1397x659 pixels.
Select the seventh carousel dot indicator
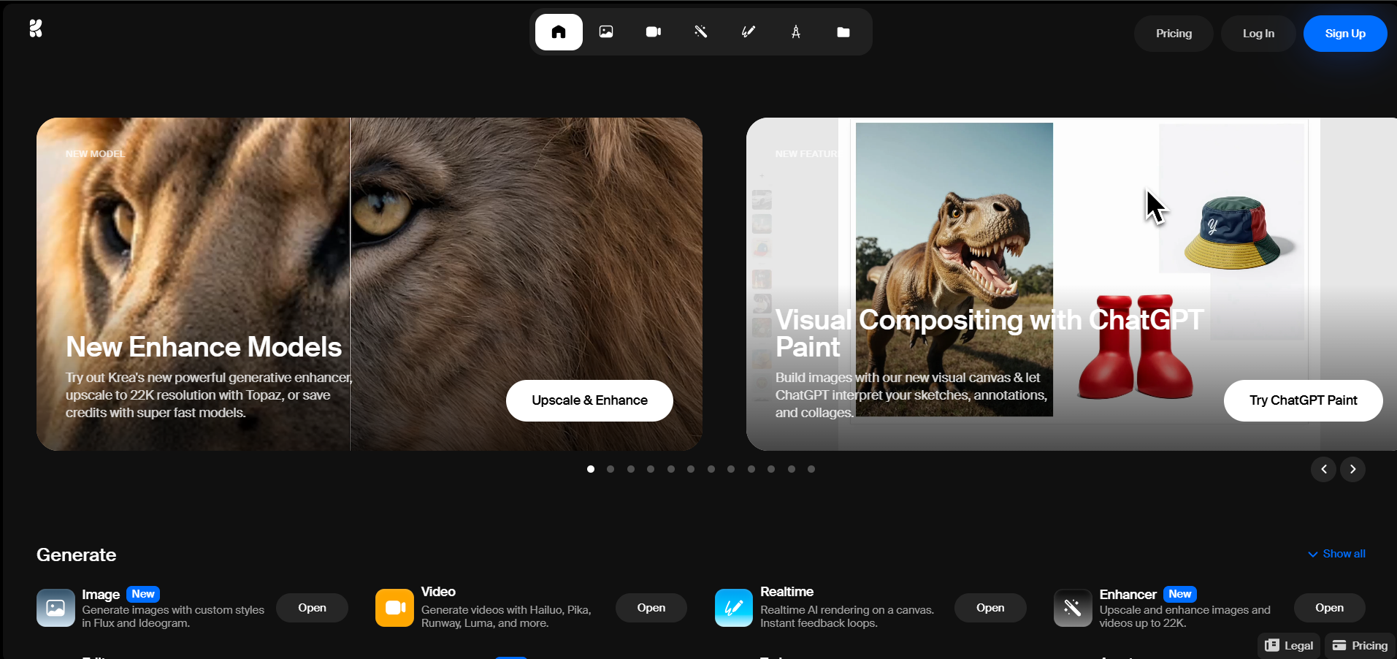point(711,469)
